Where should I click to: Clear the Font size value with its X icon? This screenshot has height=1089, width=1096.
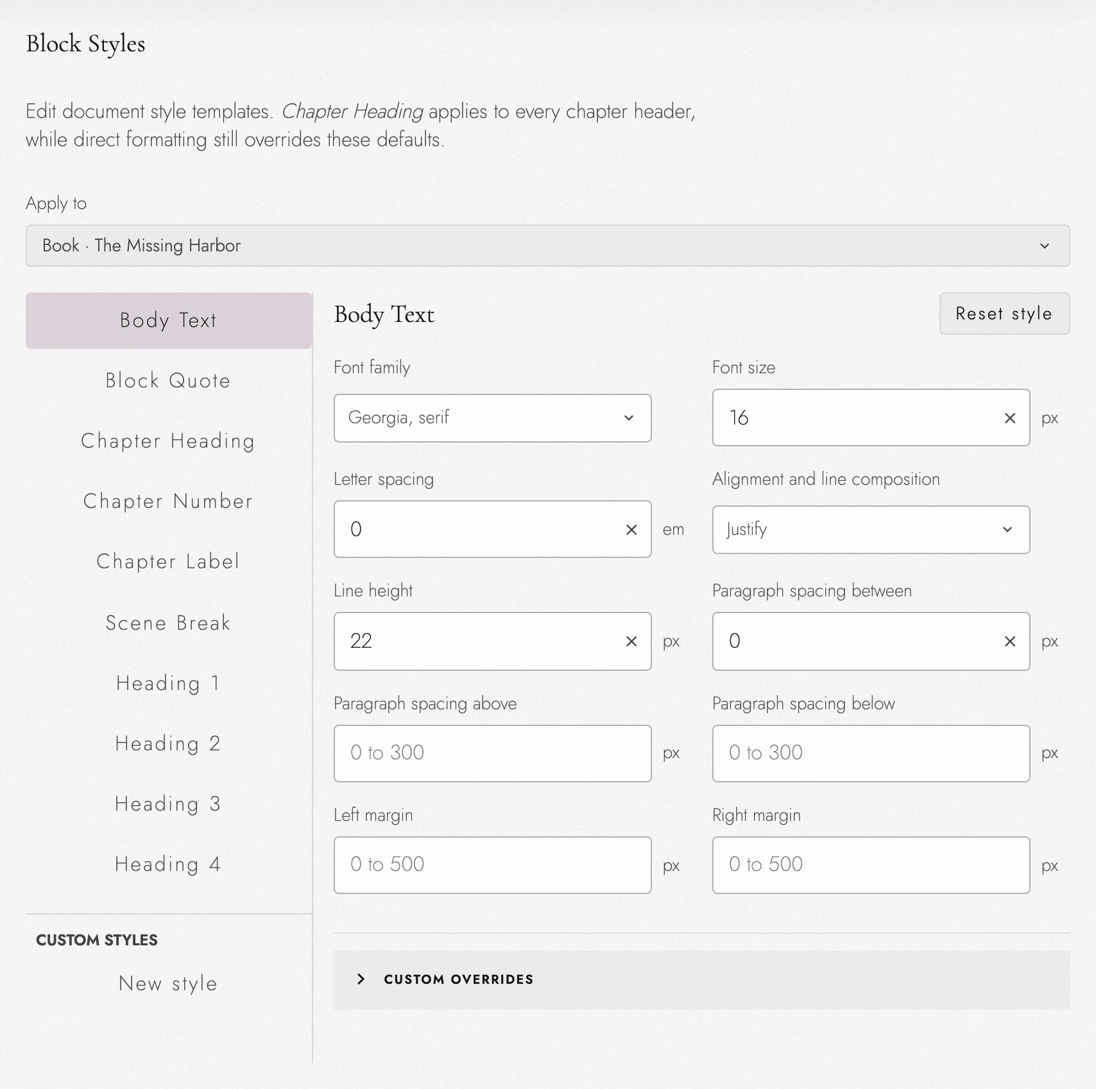coord(1010,418)
